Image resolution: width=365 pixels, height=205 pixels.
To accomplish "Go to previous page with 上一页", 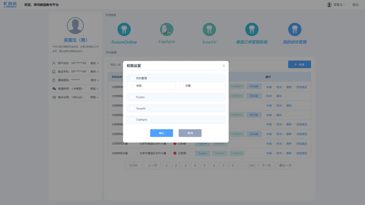I will point(152,165).
